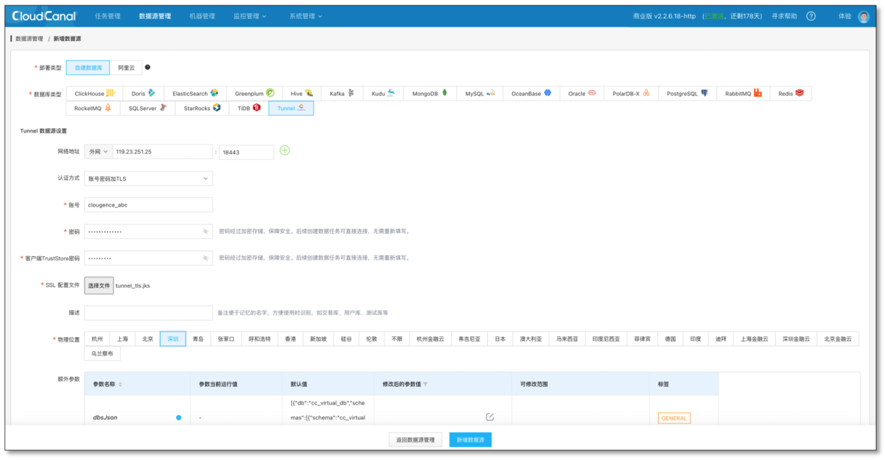Image resolution: width=885 pixels, height=460 pixels.
Task: Click the 新增数据源 submit button
Action: pos(470,440)
